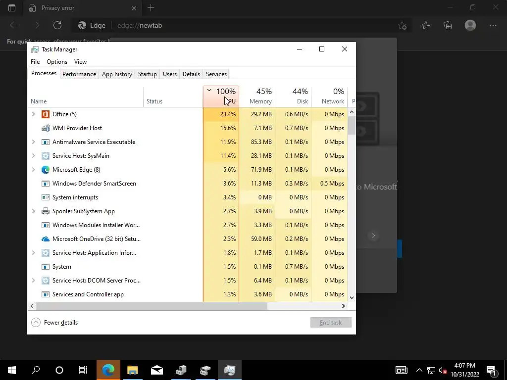Switch to the Services tab
Viewport: 507px width, 380px height.
tap(216, 74)
